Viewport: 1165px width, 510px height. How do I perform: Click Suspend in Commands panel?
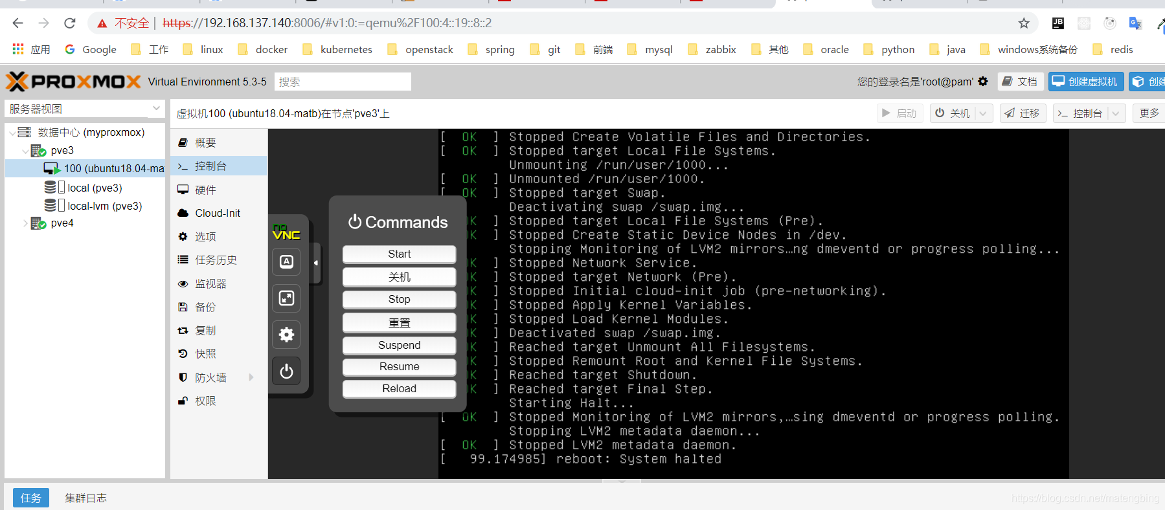tap(399, 345)
